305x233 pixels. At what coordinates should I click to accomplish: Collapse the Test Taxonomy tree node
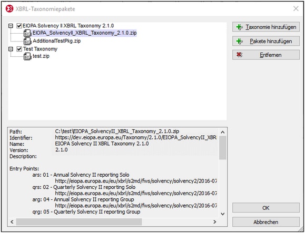[11, 49]
